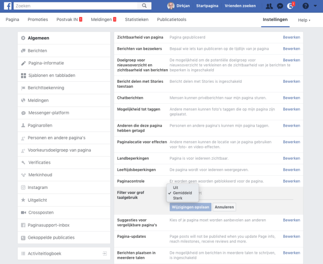Switch to the Publicatietools tab
323x264 pixels.
coord(172,19)
